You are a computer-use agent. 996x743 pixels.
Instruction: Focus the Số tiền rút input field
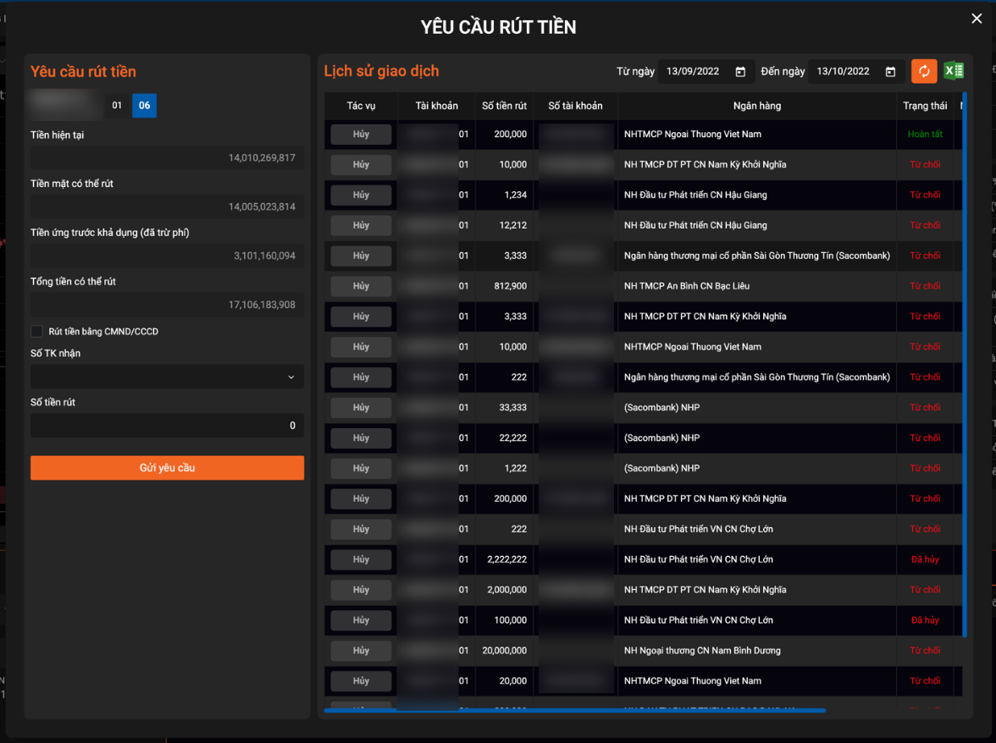pos(167,426)
